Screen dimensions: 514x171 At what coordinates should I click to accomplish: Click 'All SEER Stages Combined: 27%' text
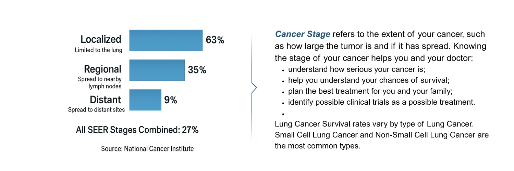click(x=136, y=130)
